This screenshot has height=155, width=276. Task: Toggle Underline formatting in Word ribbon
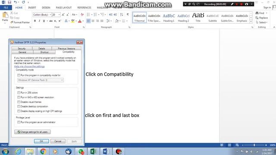coord(44,21)
